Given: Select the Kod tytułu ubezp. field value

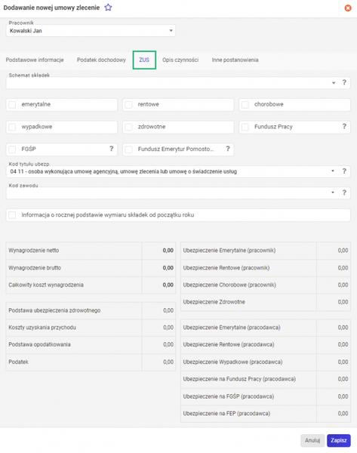Looking at the screenshot, I should pyautogui.click(x=124, y=171).
